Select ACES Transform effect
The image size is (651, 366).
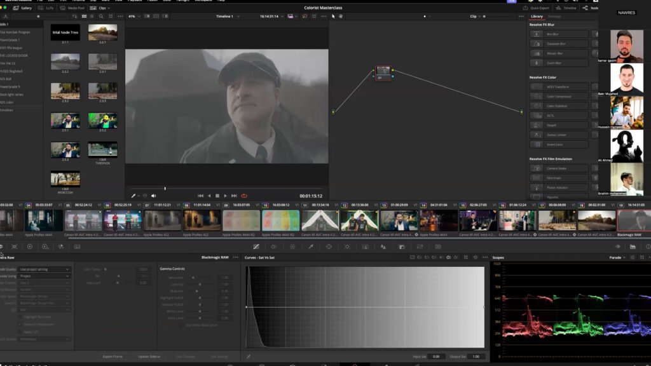coord(559,86)
